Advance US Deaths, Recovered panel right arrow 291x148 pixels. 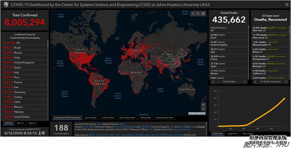286,81
